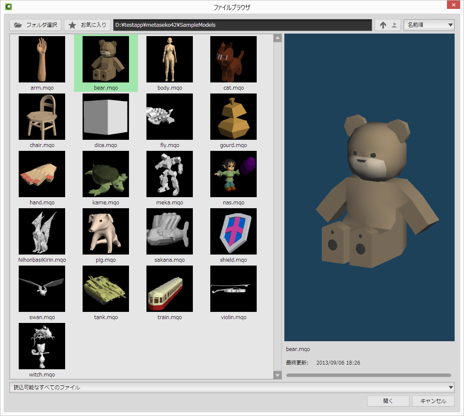The image size is (464, 416).
Task: Select the sakana.mqo fish thumbnail
Action: (169, 231)
